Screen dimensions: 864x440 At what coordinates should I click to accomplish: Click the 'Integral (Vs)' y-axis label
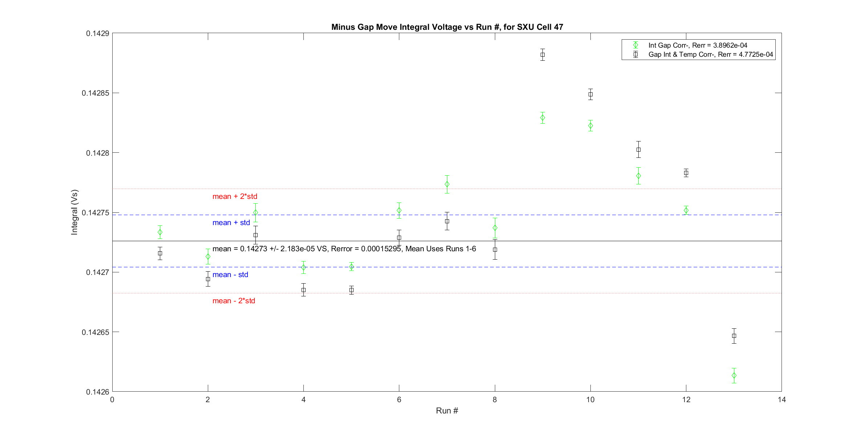coord(74,212)
